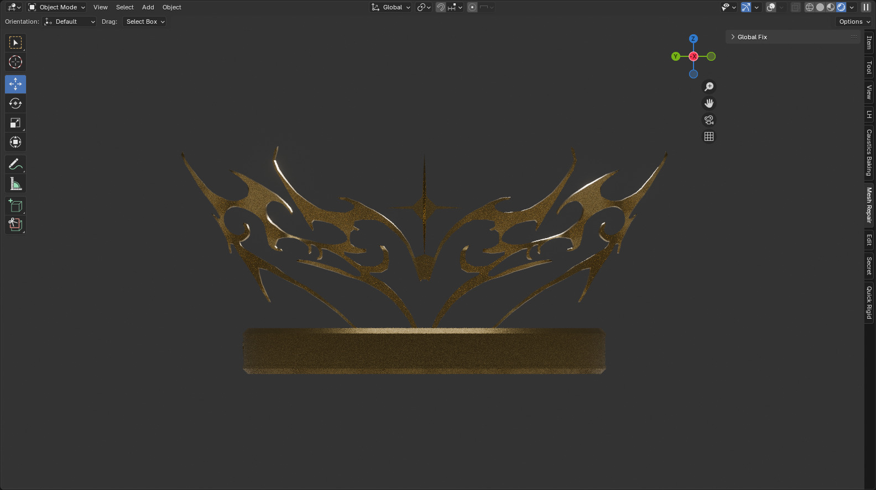Viewport: 876px width, 490px height.
Task: Open the editor type dropdown
Action: (x=13, y=7)
